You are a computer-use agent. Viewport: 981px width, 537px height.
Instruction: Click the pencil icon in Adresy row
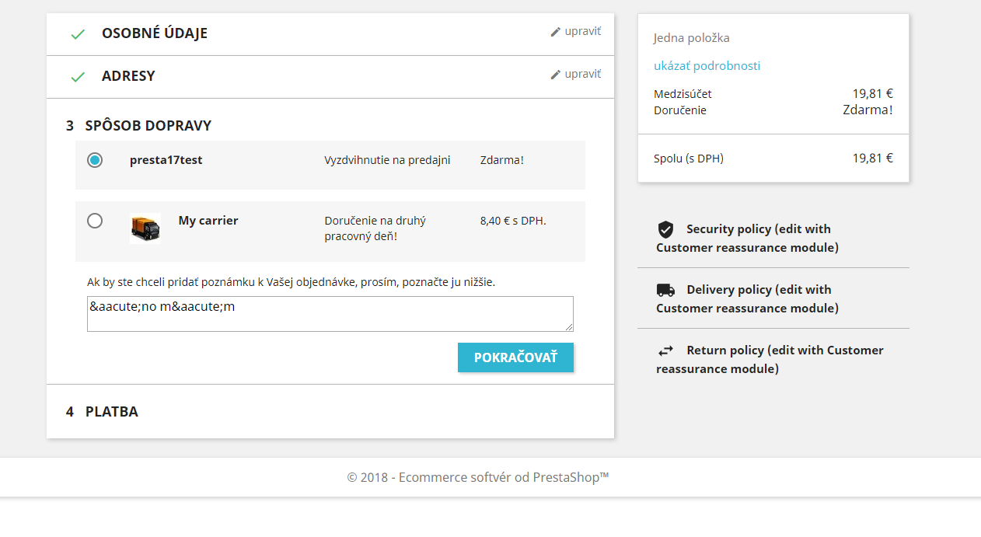pos(555,75)
